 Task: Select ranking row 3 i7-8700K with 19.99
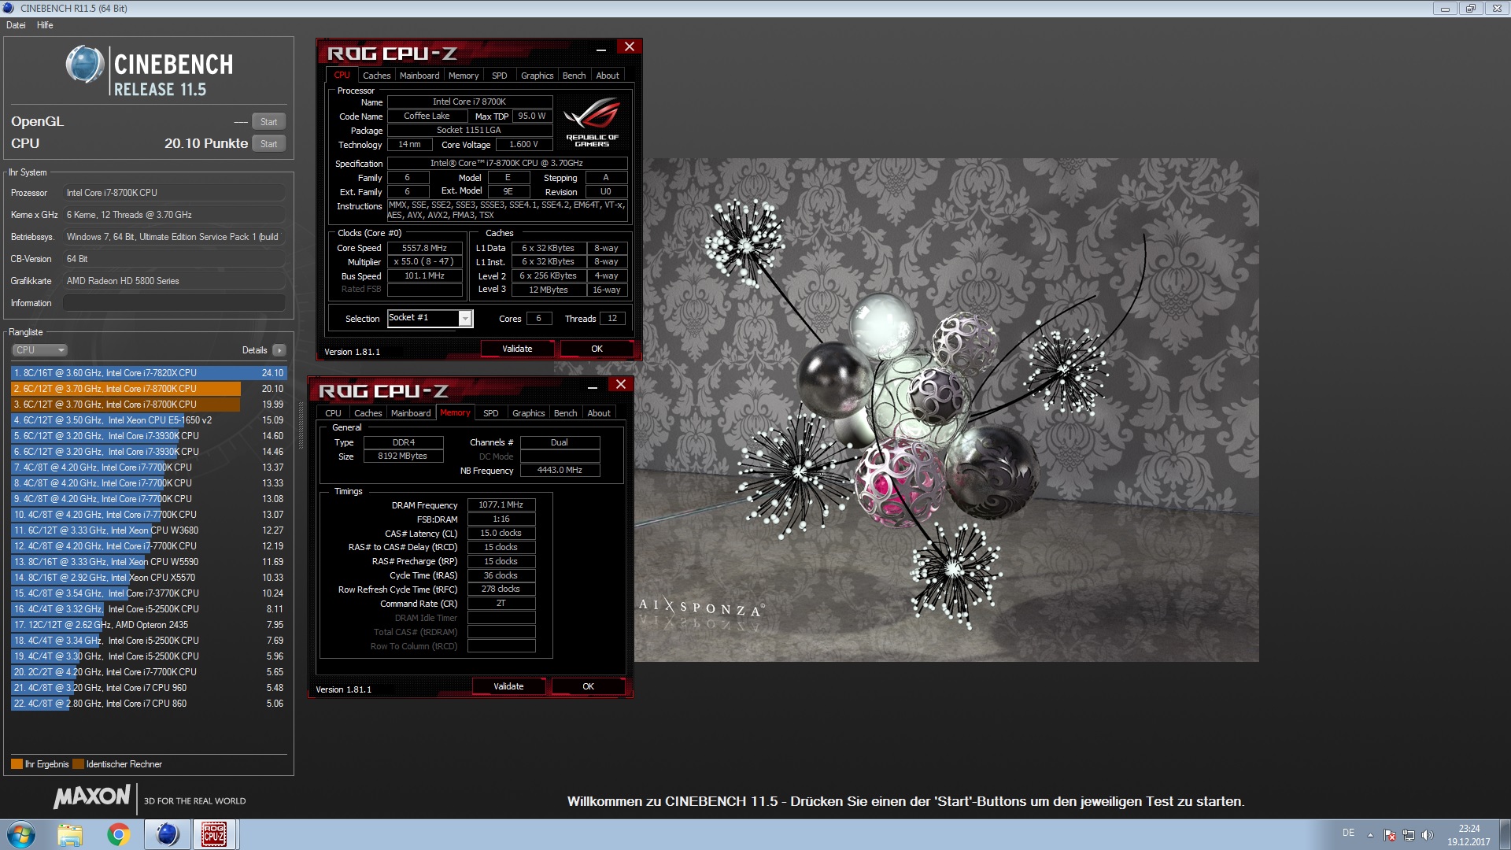click(149, 405)
